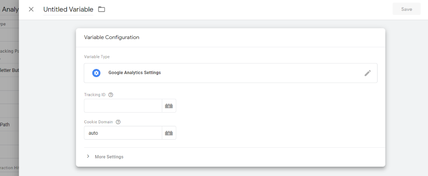Rename the Untitled Variable title
The image size is (428, 176).
[x=68, y=9]
